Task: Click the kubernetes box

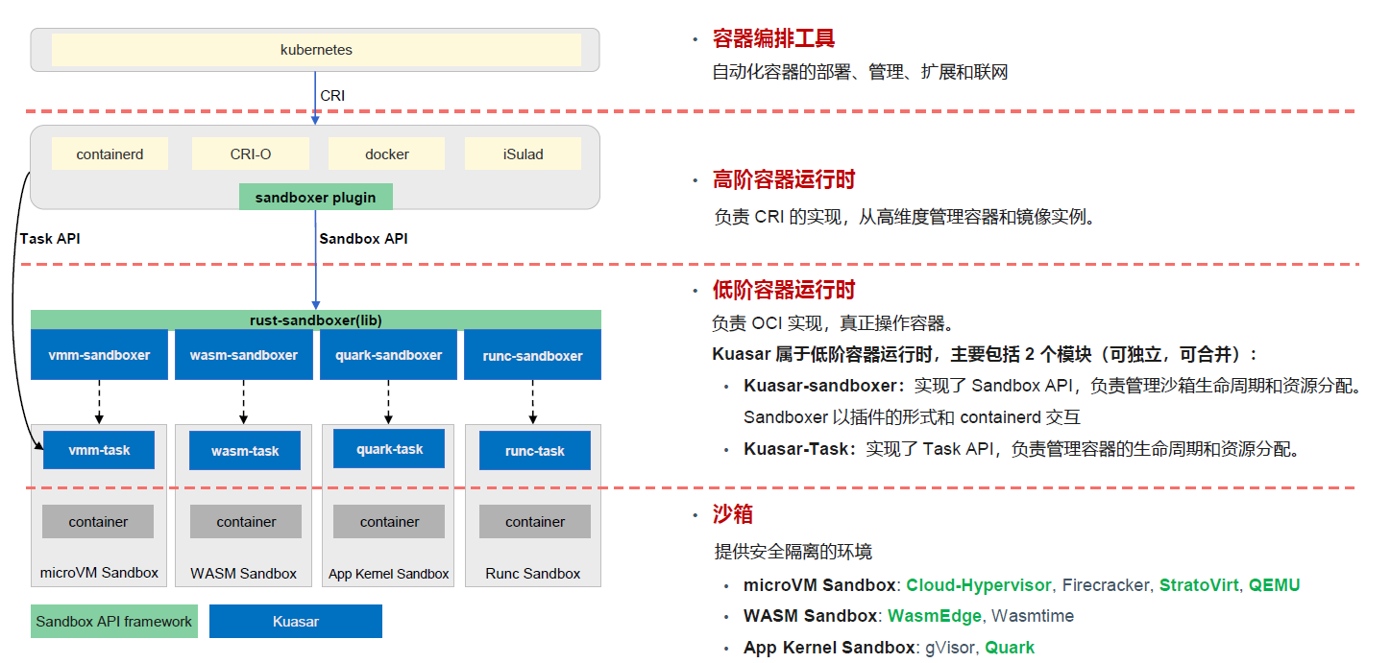Action: click(x=316, y=50)
